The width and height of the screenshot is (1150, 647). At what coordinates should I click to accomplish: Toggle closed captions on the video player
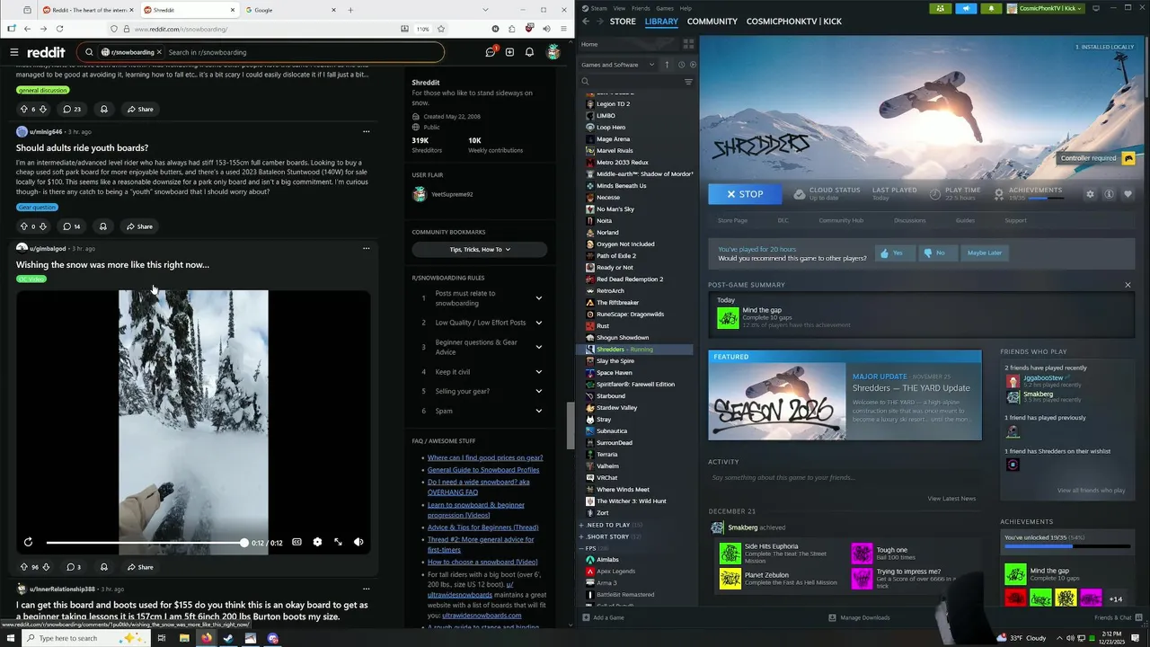click(x=296, y=542)
